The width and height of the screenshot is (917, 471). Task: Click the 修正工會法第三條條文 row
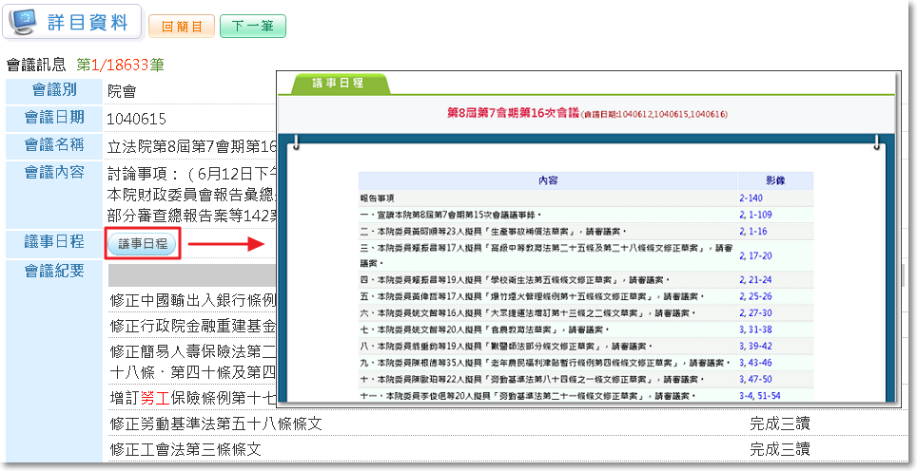click(185, 449)
